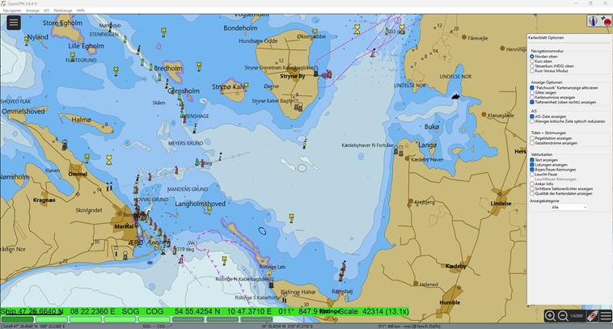Zoom out with the minus magnifier
613x329 pixels.
(563, 316)
